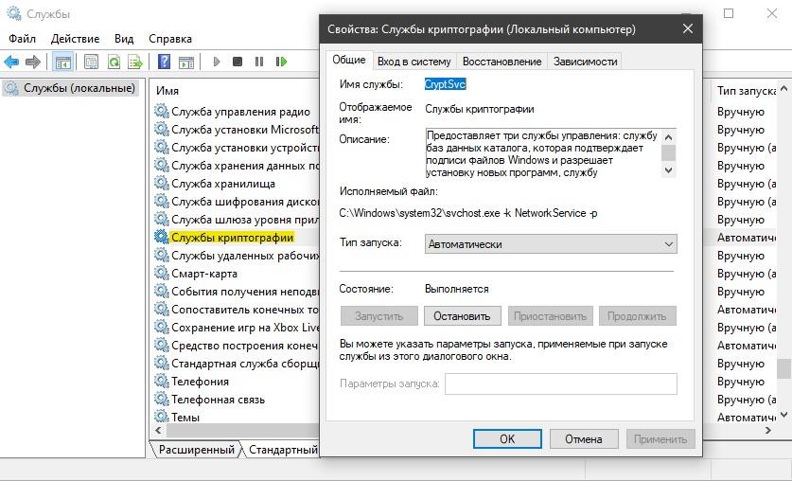Click the Отмена button
This screenshot has height=481, width=792.
(584, 439)
